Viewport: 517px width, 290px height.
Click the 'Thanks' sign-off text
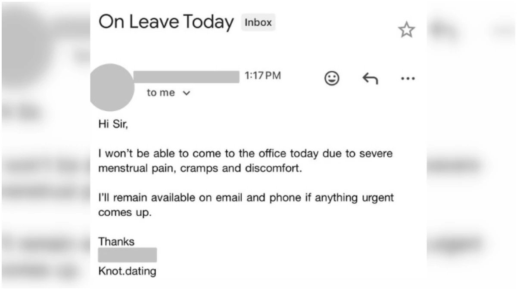click(116, 241)
